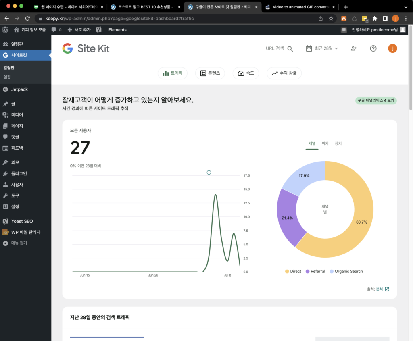Open the 페이지 sidebar menu

pyautogui.click(x=25, y=126)
